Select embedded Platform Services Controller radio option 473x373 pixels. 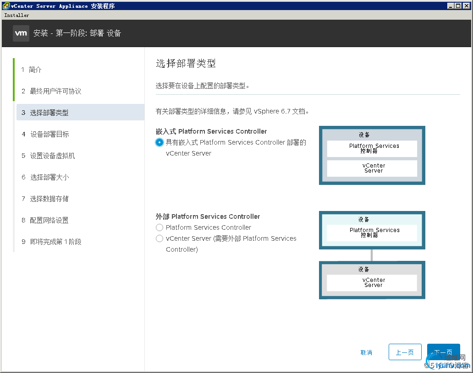click(159, 142)
